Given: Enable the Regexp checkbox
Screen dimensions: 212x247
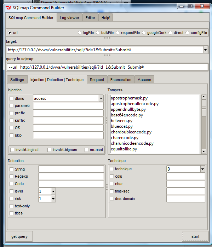Looking at the screenshot, I should [11, 176].
